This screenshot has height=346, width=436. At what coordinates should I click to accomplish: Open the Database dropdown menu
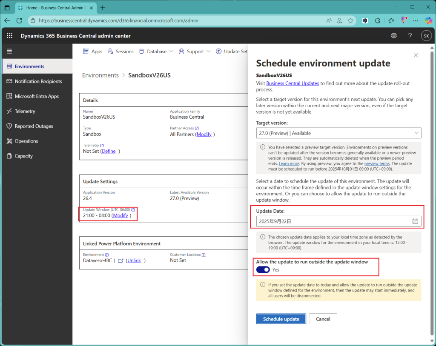tap(156, 51)
